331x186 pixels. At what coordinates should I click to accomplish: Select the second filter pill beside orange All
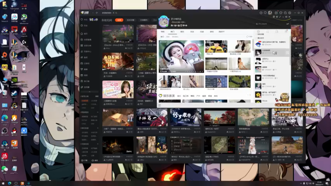click(x=131, y=20)
